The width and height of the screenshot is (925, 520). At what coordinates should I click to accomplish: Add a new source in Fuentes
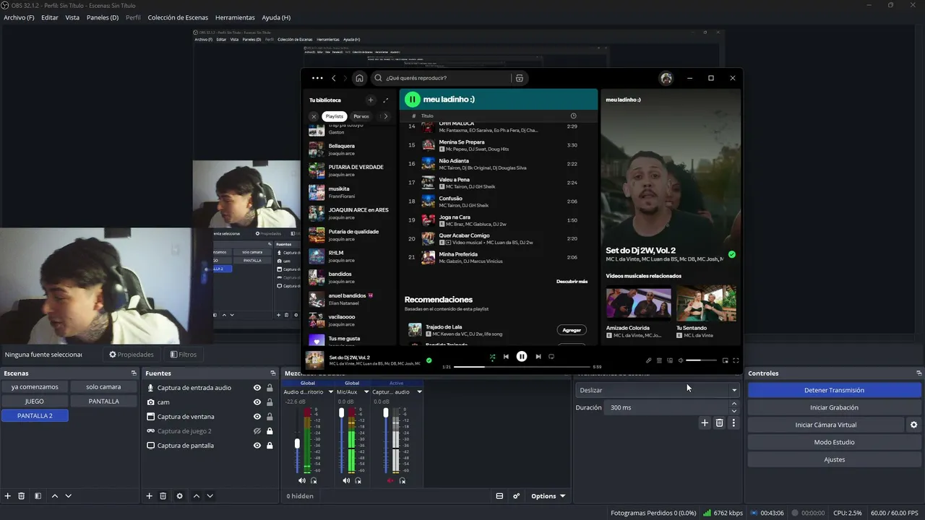tap(150, 496)
